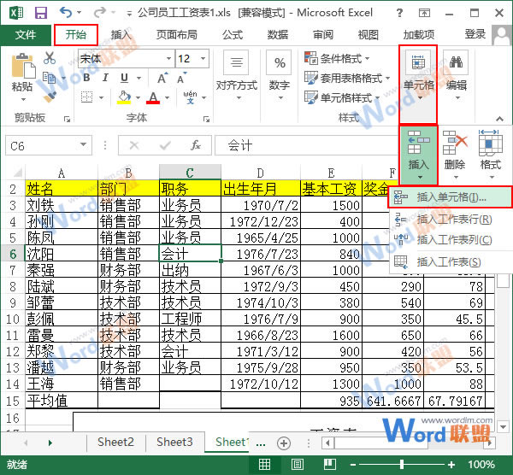Expand the font name dropdown showing 宋体

[x=166, y=59]
